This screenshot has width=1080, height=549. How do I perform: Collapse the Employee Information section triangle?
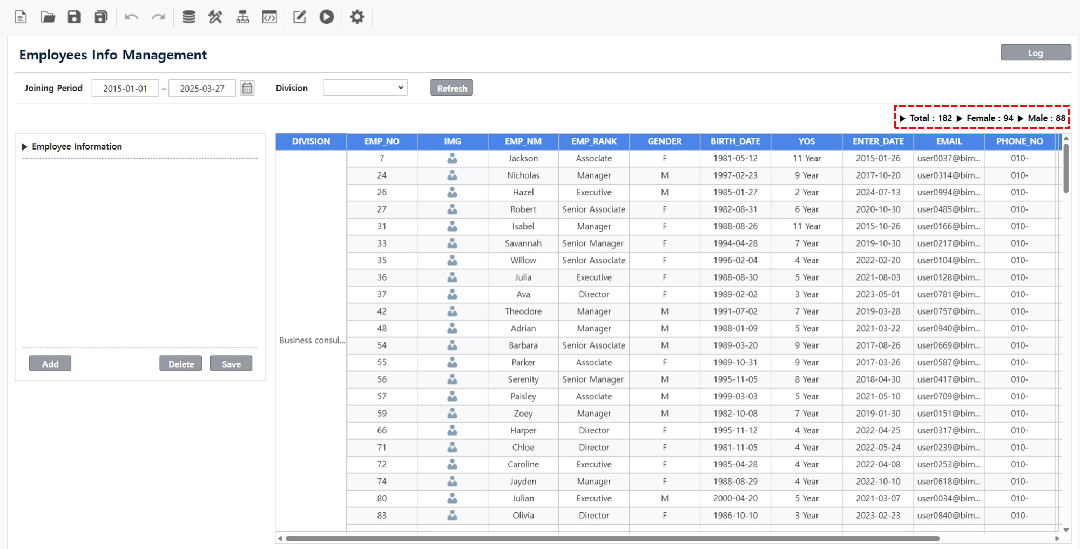[24, 147]
